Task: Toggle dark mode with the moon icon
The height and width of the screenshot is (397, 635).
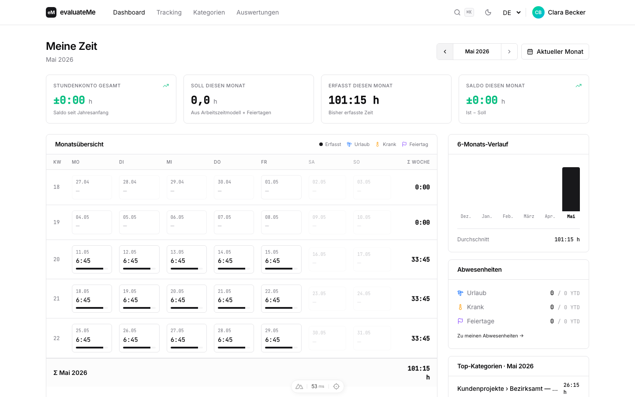Action: point(488,12)
